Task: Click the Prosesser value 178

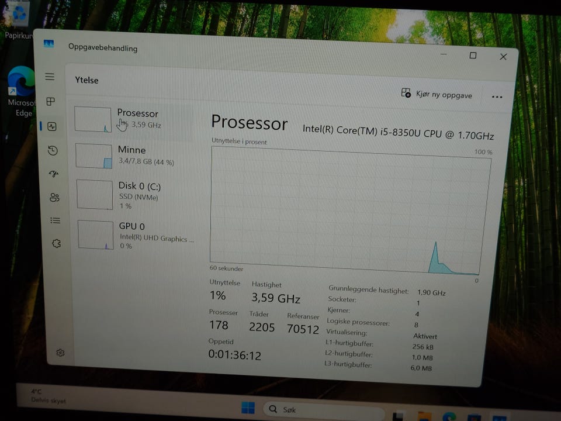Action: click(x=219, y=325)
